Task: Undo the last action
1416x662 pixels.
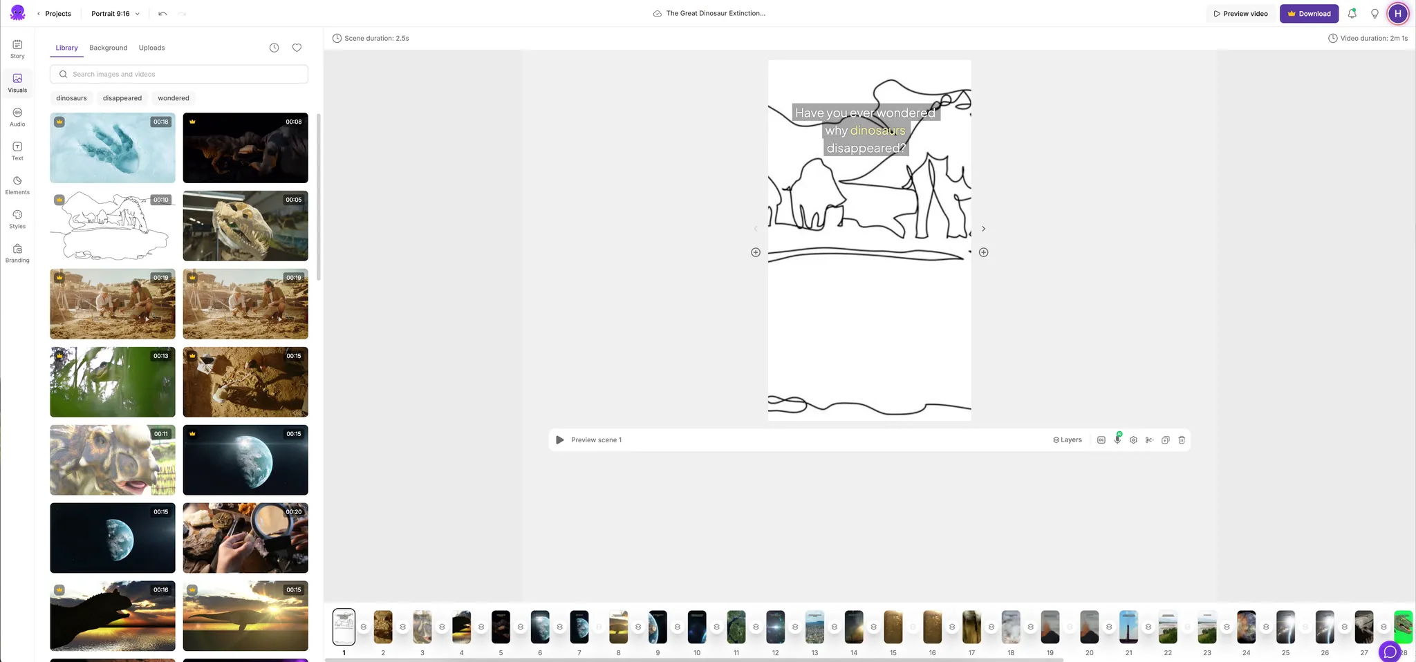Action: click(162, 14)
